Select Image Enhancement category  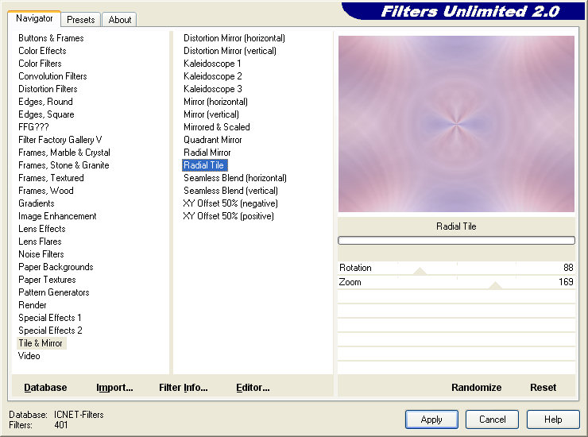point(57,216)
